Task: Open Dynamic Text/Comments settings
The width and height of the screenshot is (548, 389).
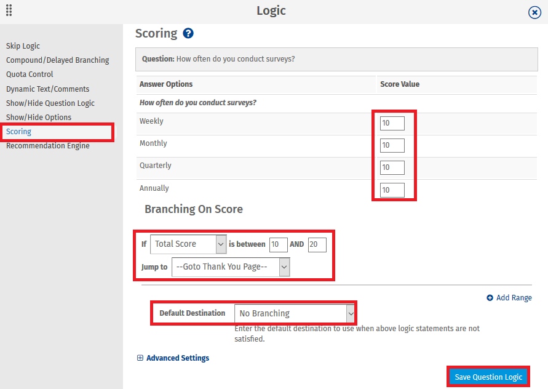Action: click(x=47, y=88)
